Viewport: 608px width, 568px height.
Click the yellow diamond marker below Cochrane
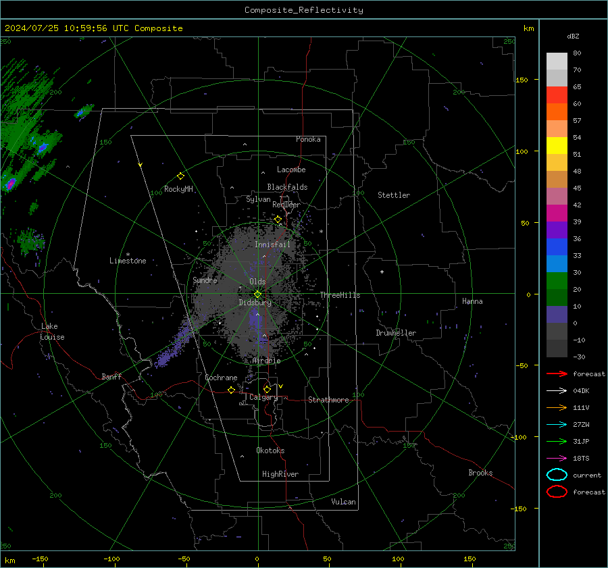[x=231, y=390]
